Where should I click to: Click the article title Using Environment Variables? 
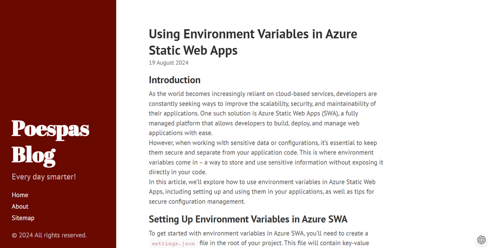(253, 42)
